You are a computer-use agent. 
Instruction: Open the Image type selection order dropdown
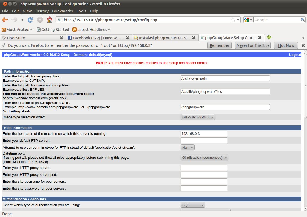pos(198,117)
